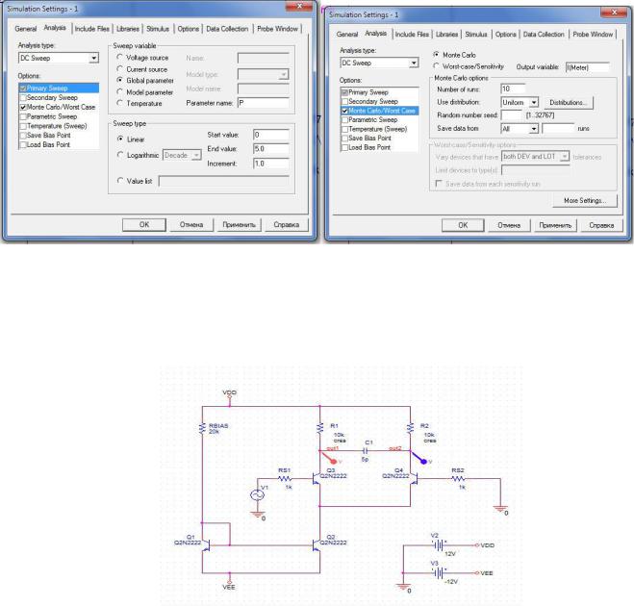Viewport: 634px width, 606px height.
Task: Click Number of runs input field
Action: (513, 88)
